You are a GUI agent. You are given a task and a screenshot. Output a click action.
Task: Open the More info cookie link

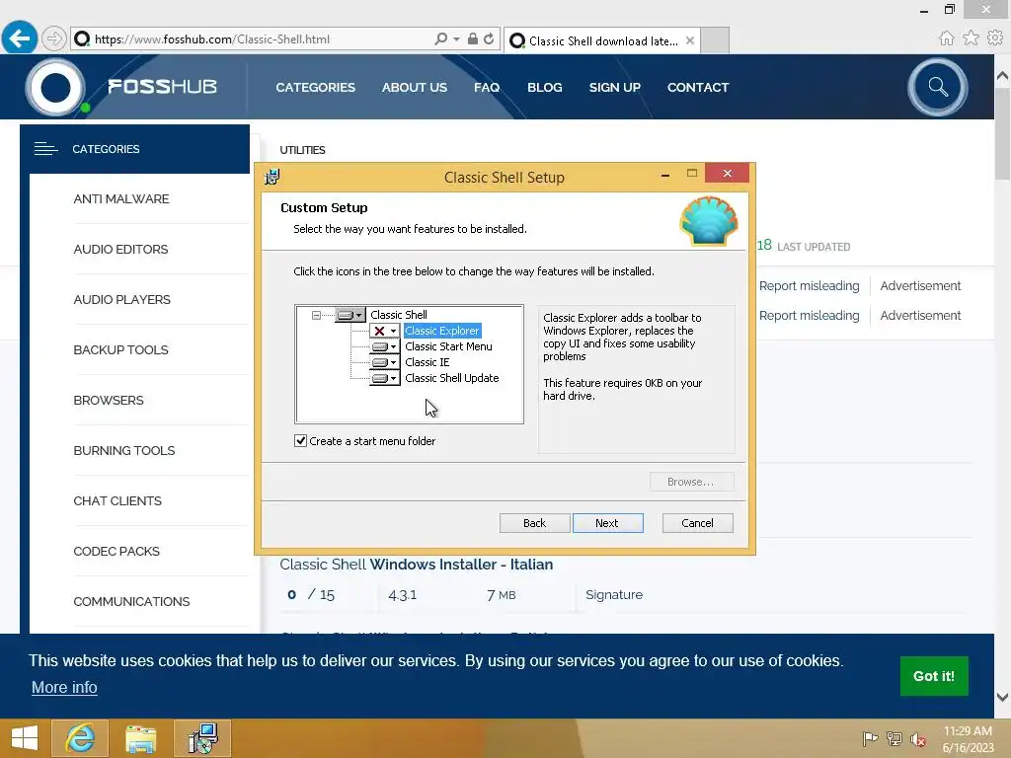point(64,687)
